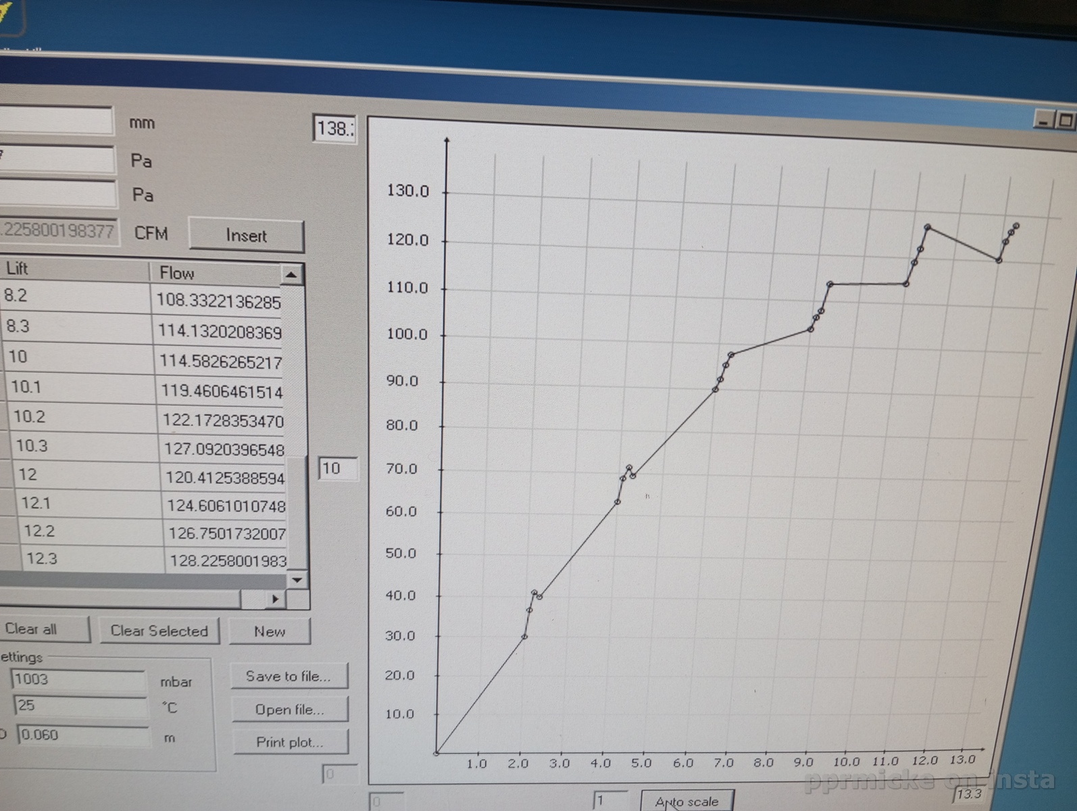The image size is (1077, 811).
Task: Open a data file with Open file
Action: (289, 709)
